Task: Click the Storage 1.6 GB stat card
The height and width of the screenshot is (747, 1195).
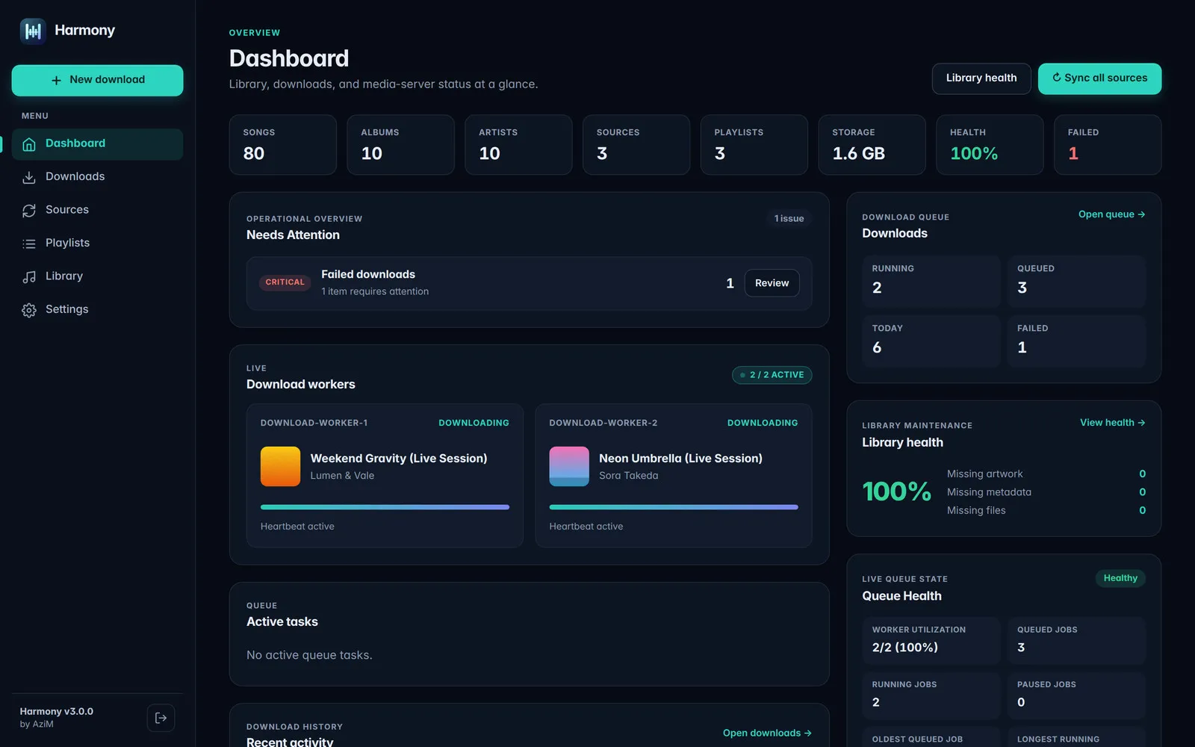Action: click(x=872, y=145)
